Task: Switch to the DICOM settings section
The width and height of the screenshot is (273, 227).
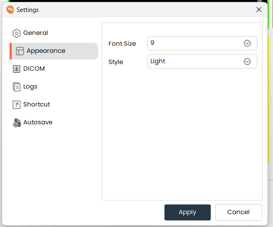Action: pyautogui.click(x=34, y=69)
